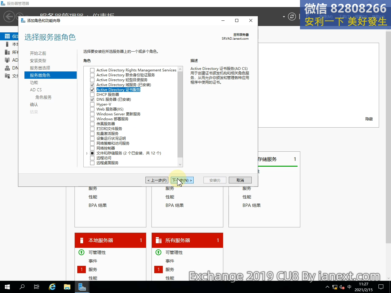The height and width of the screenshot is (293, 391).
Task: Click the 上一步(P) button
Action: click(x=157, y=180)
